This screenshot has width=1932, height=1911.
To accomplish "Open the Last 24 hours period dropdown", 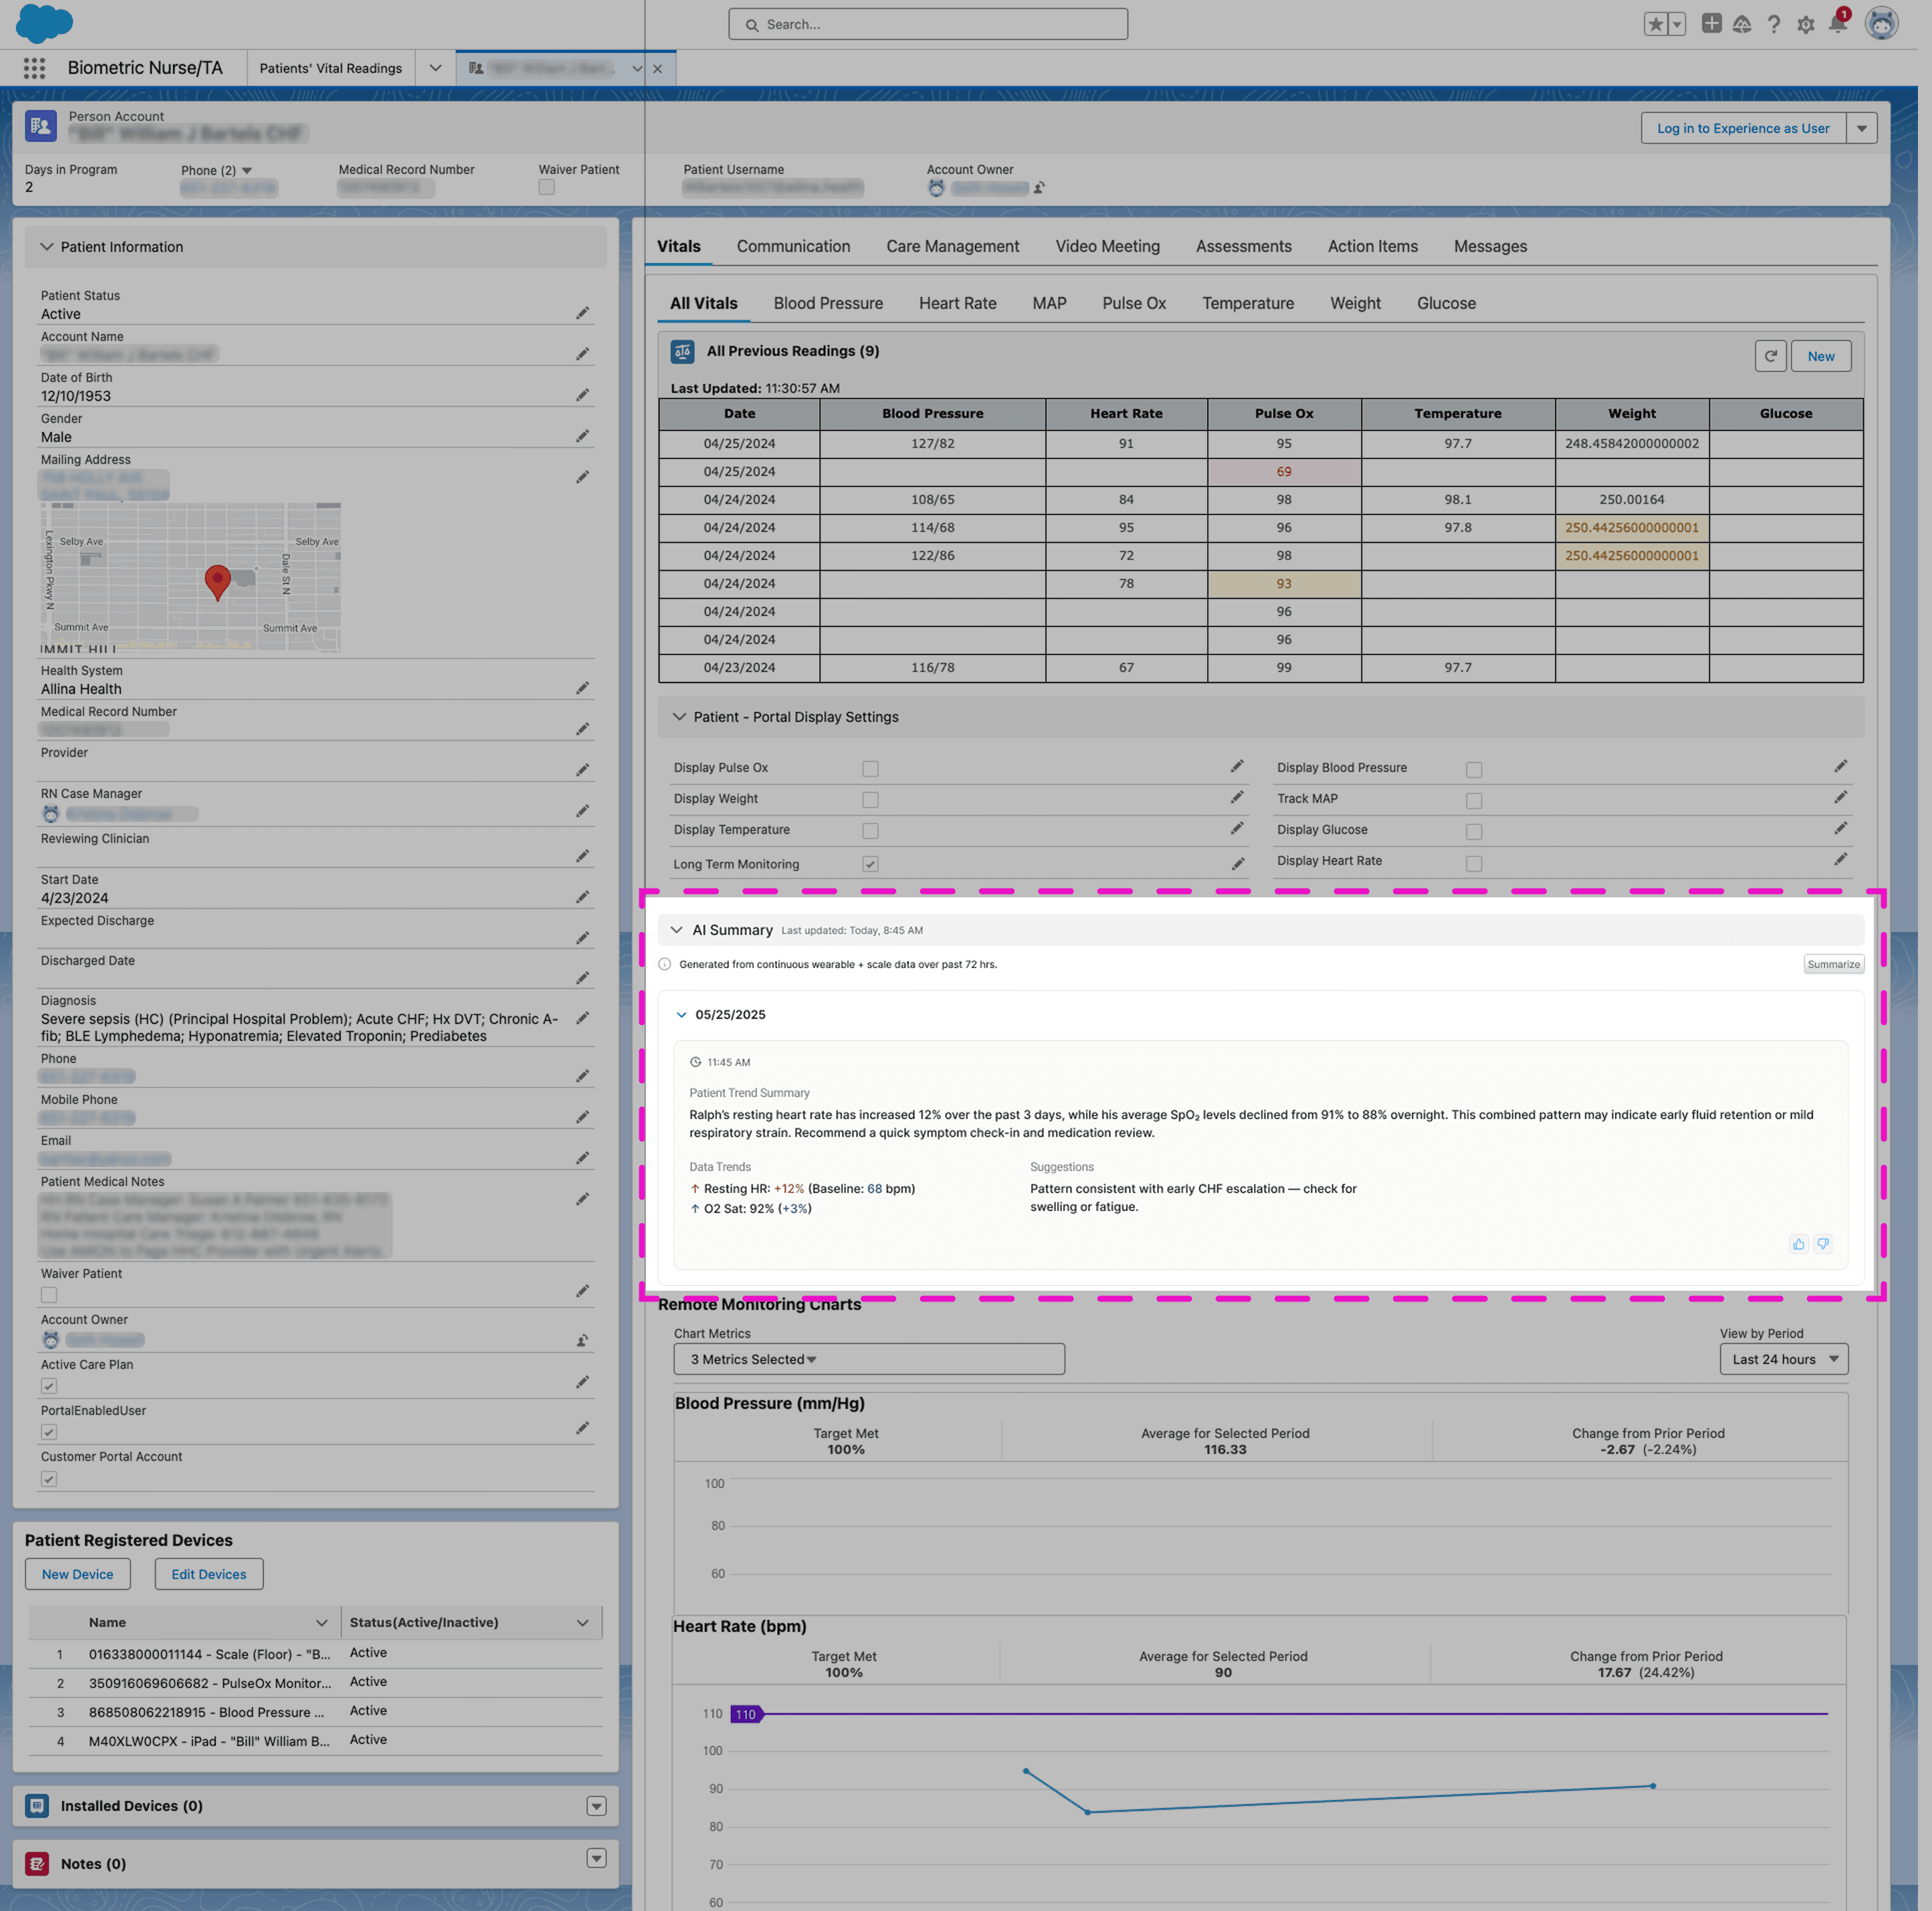I will [1784, 1359].
